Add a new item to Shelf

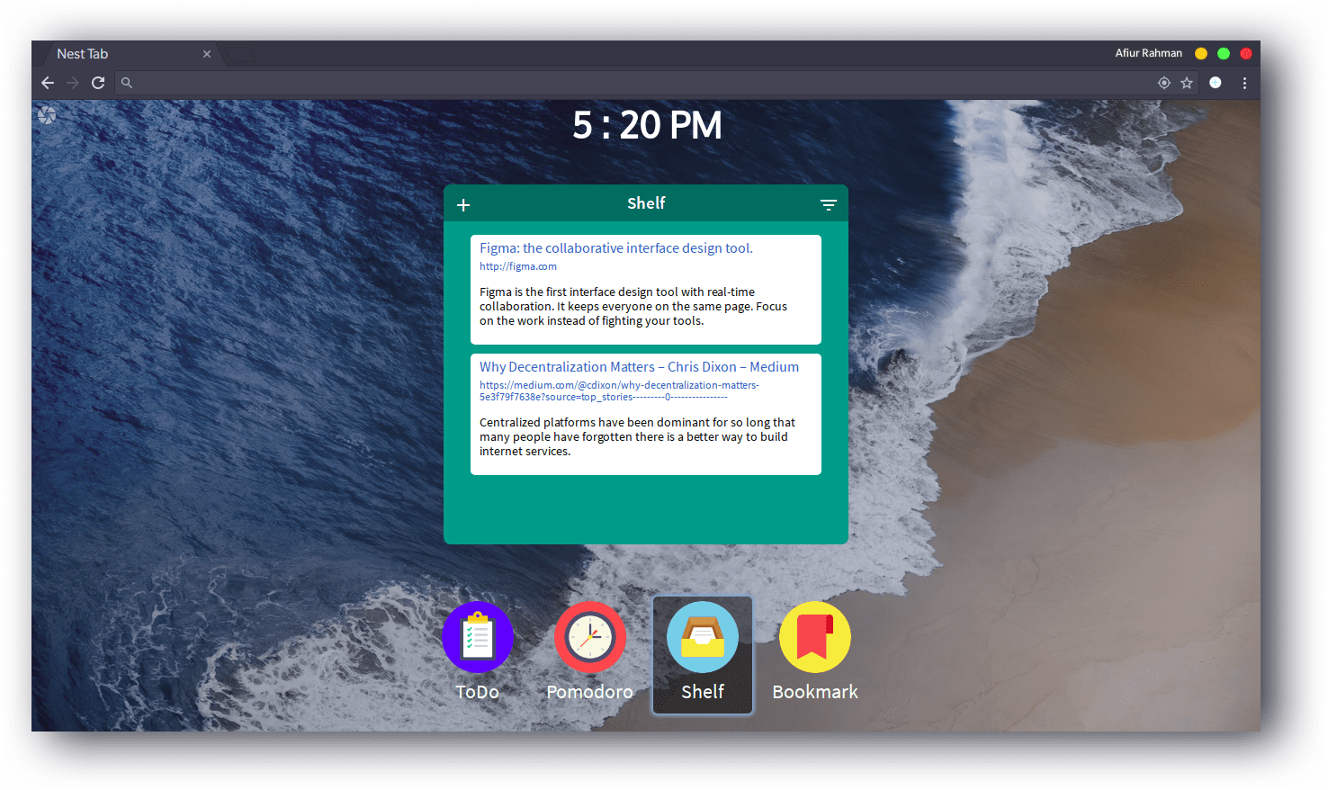[x=463, y=205]
